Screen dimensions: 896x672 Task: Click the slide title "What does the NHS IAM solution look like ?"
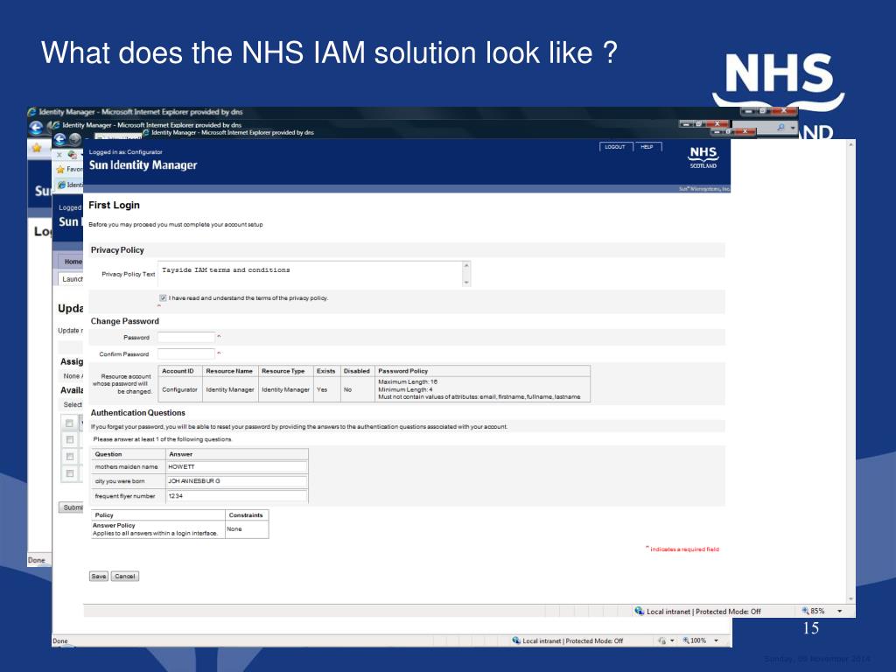pyautogui.click(x=329, y=52)
